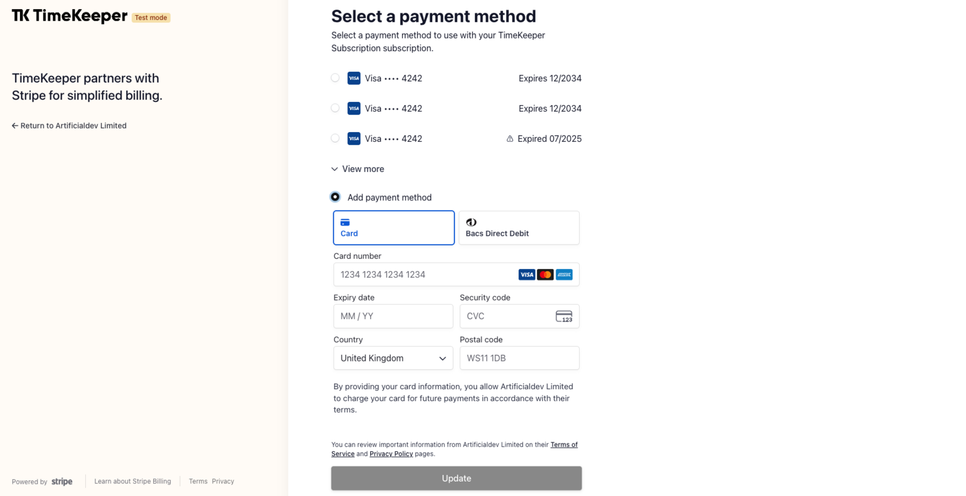Switch to the Card payment tab
The width and height of the screenshot is (966, 496).
click(394, 227)
